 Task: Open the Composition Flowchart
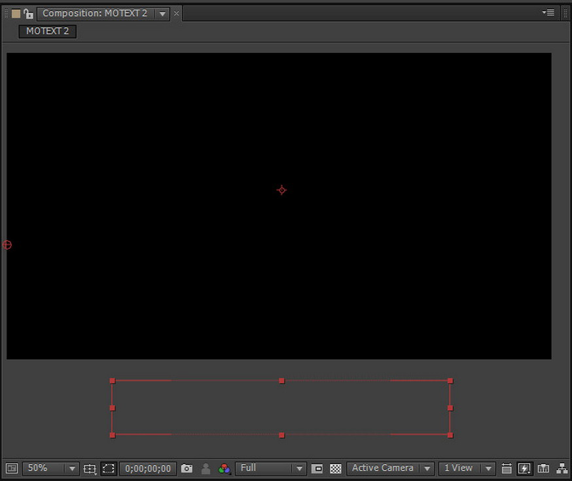click(562, 469)
